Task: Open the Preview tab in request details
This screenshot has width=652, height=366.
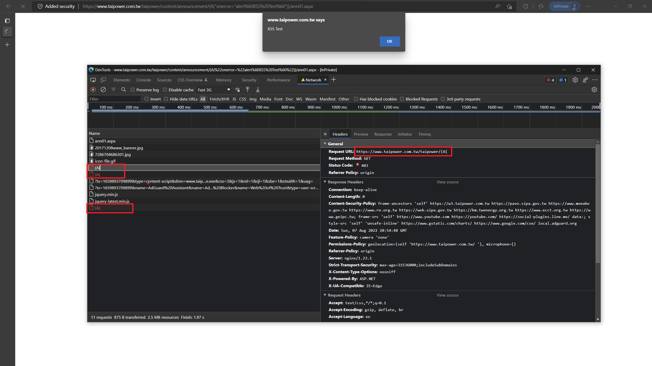Action: [361, 134]
